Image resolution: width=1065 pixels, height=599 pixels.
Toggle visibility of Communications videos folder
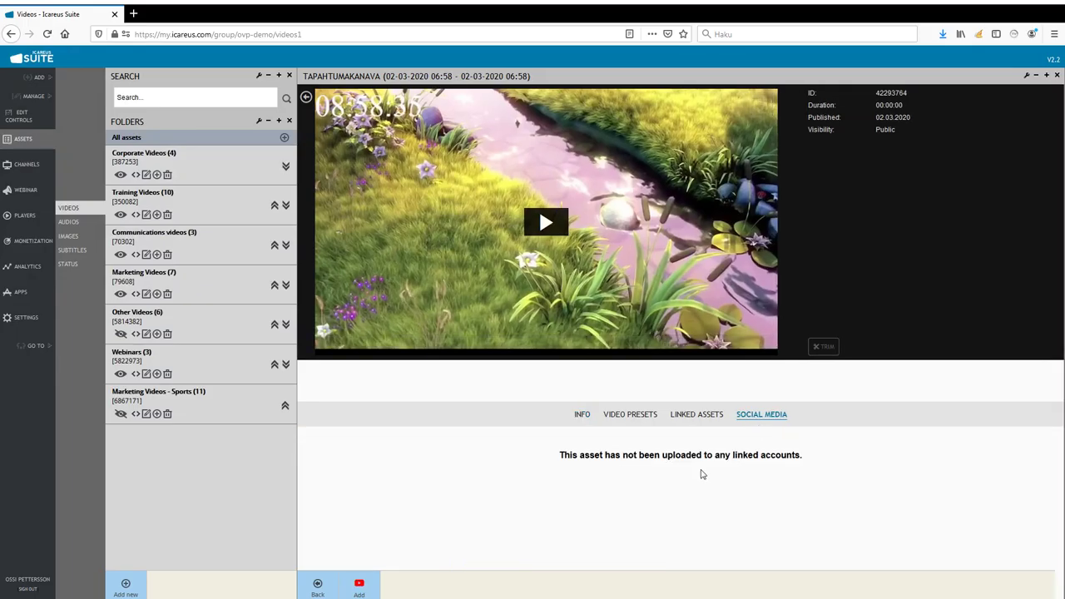(x=121, y=255)
